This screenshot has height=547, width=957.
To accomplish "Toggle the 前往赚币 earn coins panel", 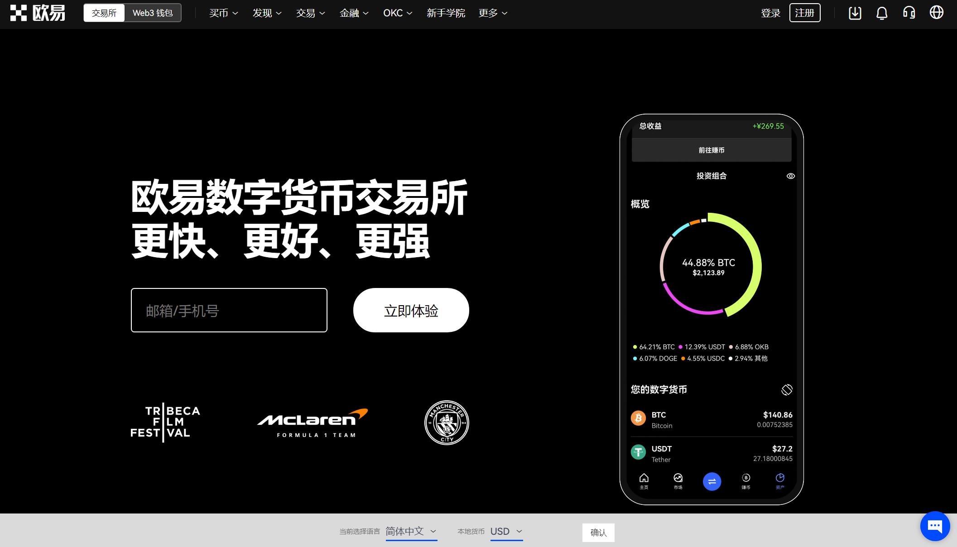I will pyautogui.click(x=711, y=150).
